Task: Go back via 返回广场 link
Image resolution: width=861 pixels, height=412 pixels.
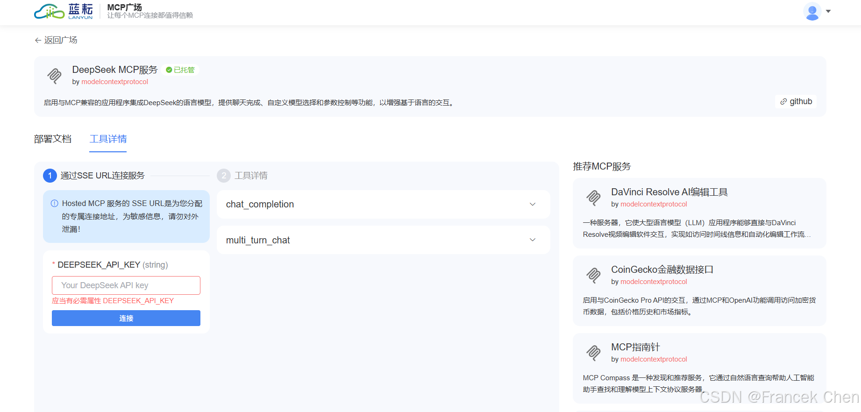Action: click(56, 40)
